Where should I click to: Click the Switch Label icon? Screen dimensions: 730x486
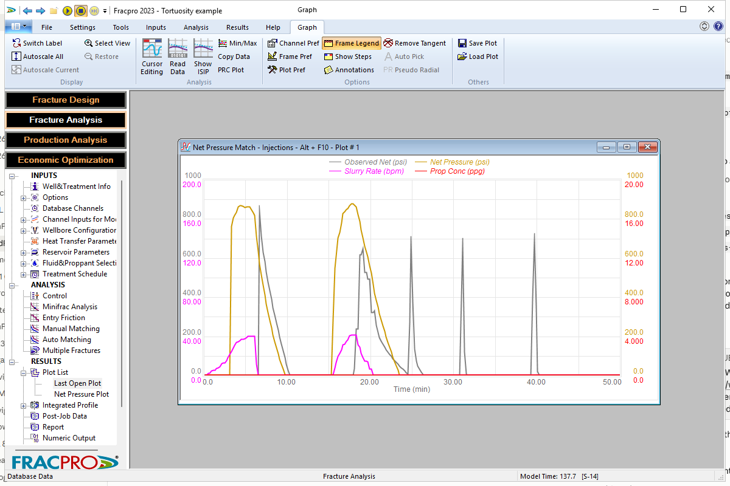tap(16, 43)
